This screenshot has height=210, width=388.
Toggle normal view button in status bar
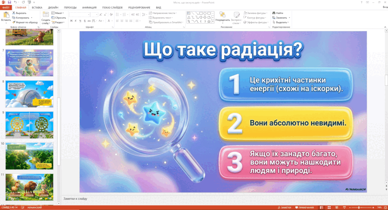322,208
